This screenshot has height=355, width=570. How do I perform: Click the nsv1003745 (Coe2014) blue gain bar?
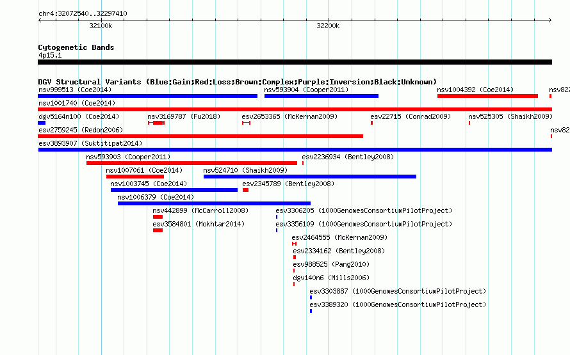[x=174, y=190]
